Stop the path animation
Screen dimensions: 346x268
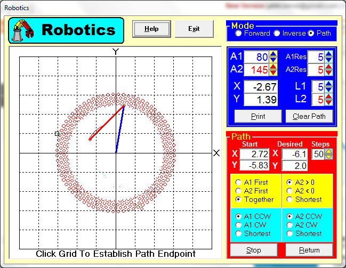point(254,250)
